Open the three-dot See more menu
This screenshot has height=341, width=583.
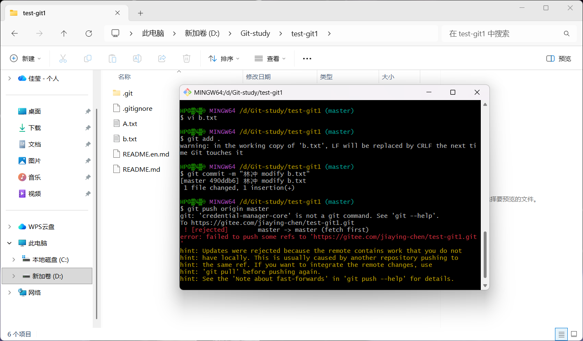pyautogui.click(x=307, y=58)
